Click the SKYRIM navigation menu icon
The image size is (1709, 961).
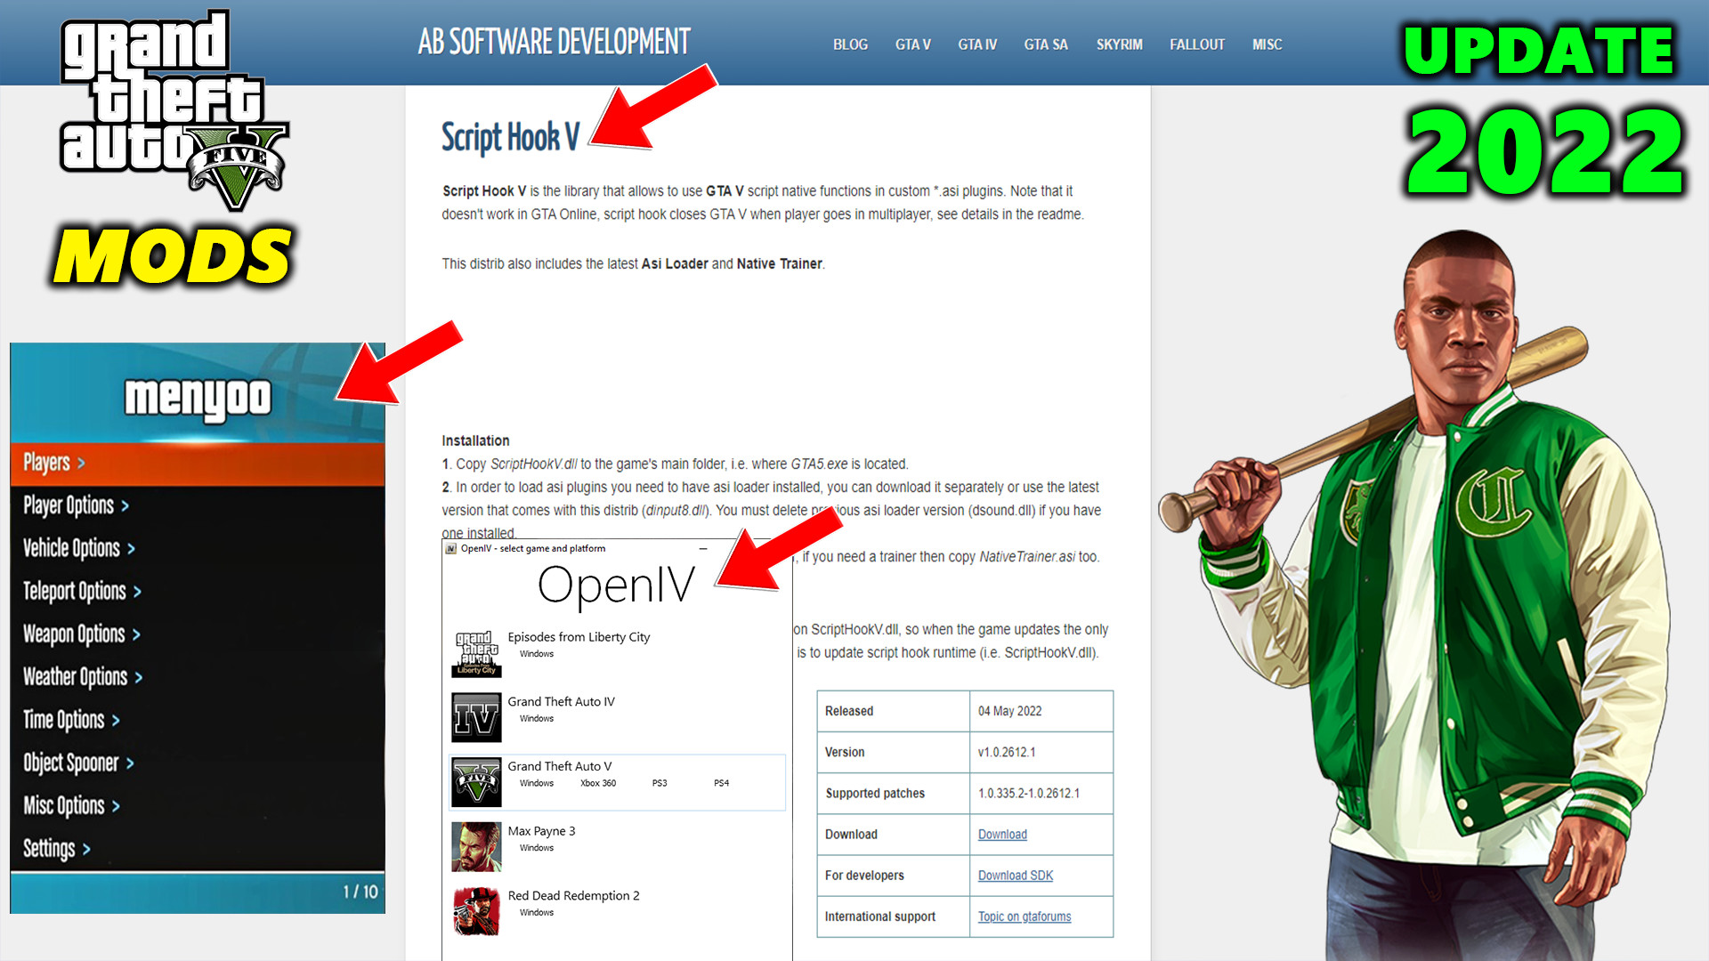coord(1116,44)
